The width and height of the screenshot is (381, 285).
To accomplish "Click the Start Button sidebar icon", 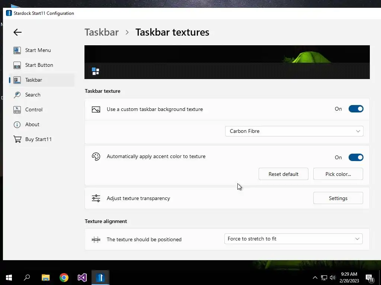I will (17, 65).
